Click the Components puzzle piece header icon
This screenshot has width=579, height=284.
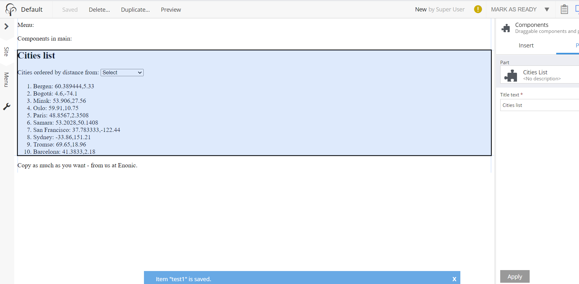click(x=506, y=28)
